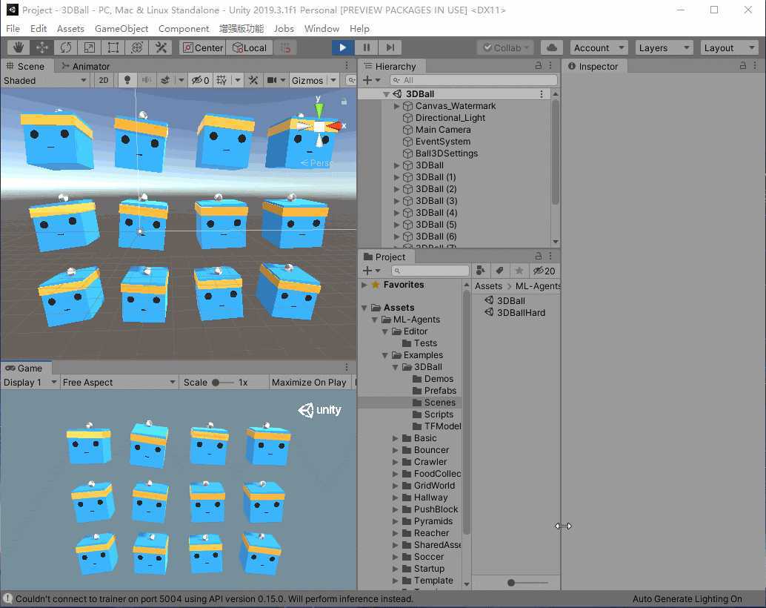
Task: Select the Rect Transform tool
Action: tap(113, 47)
